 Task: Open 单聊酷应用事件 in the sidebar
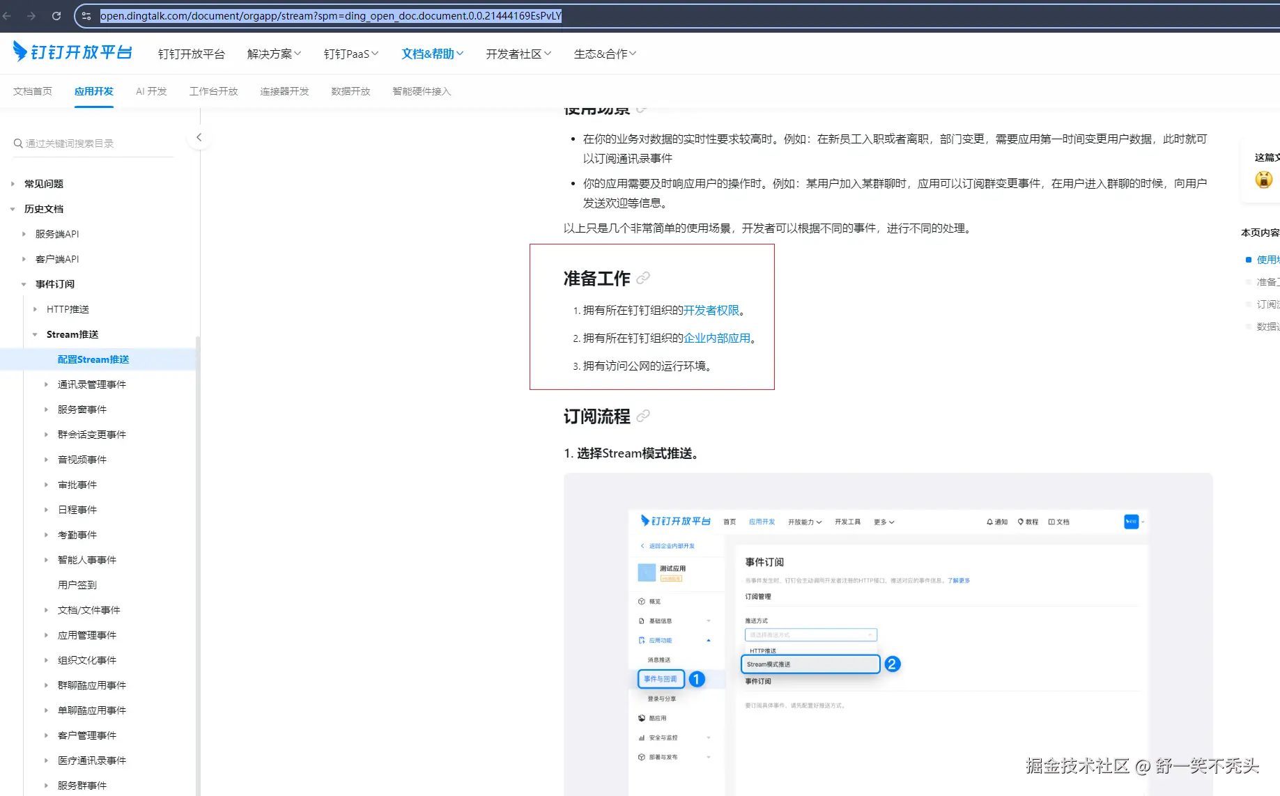click(92, 710)
